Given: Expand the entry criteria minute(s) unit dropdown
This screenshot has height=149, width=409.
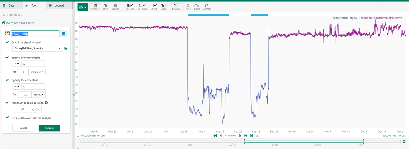Looking at the screenshot, I should pyautogui.click(x=37, y=72).
